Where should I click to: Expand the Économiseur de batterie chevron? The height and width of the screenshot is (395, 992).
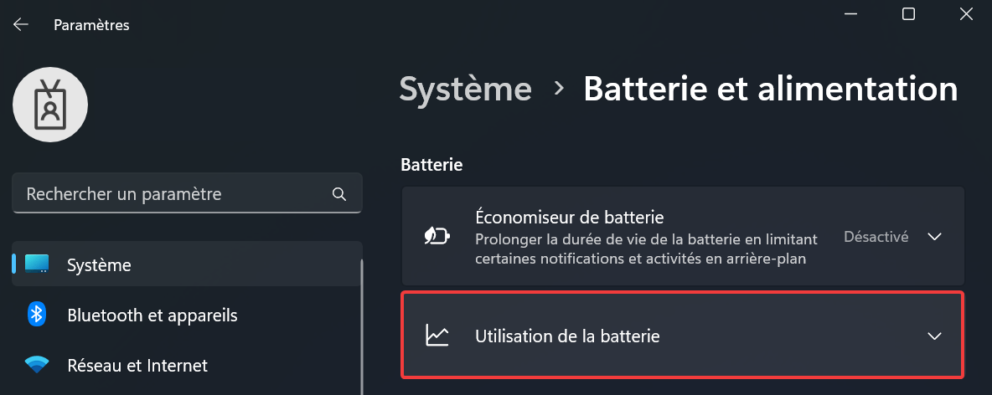coord(934,236)
